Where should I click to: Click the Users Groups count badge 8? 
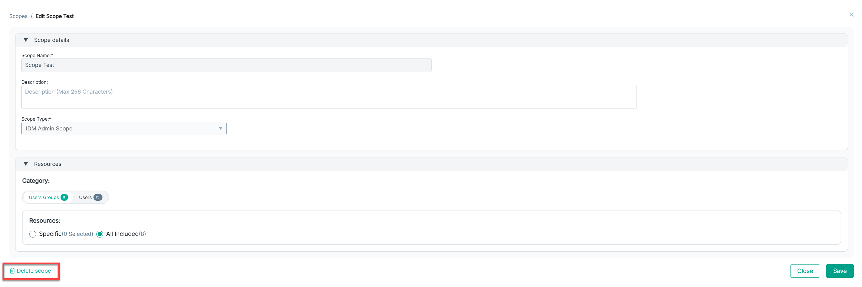pyautogui.click(x=64, y=197)
